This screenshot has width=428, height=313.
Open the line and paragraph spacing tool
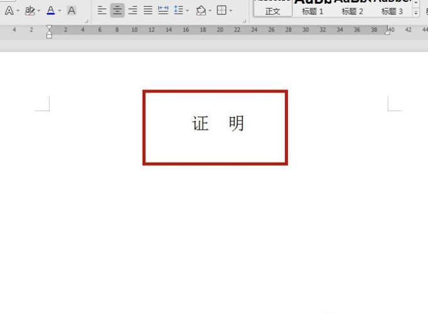click(178, 11)
